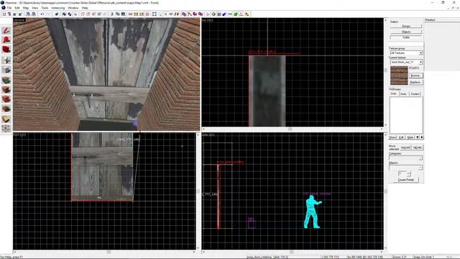Click the Create Prefab button

(x=406, y=180)
